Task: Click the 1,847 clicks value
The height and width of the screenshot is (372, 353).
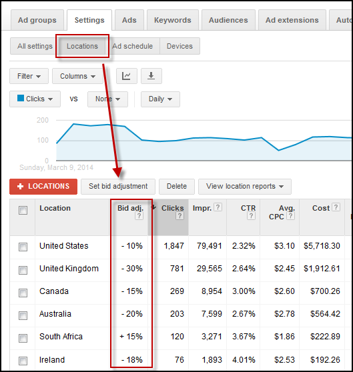Action: pos(174,246)
